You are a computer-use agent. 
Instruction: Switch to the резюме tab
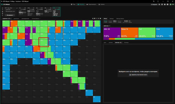pyautogui.click(x=111, y=42)
